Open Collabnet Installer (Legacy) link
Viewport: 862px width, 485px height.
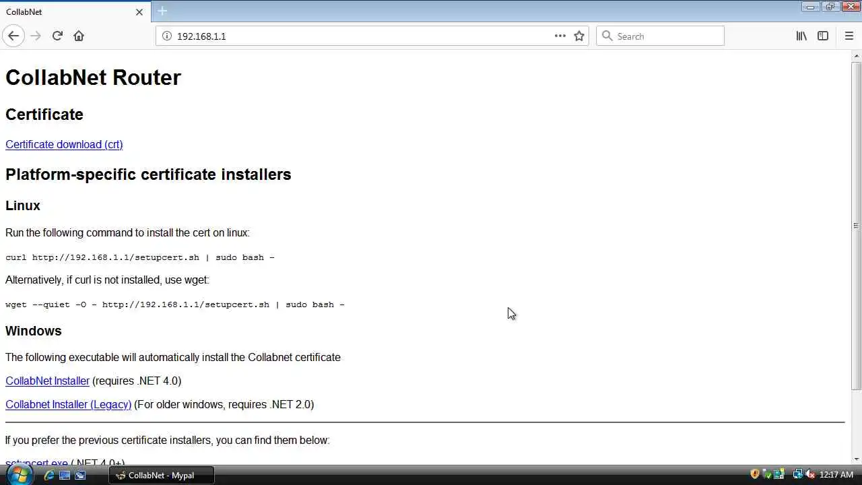68,404
